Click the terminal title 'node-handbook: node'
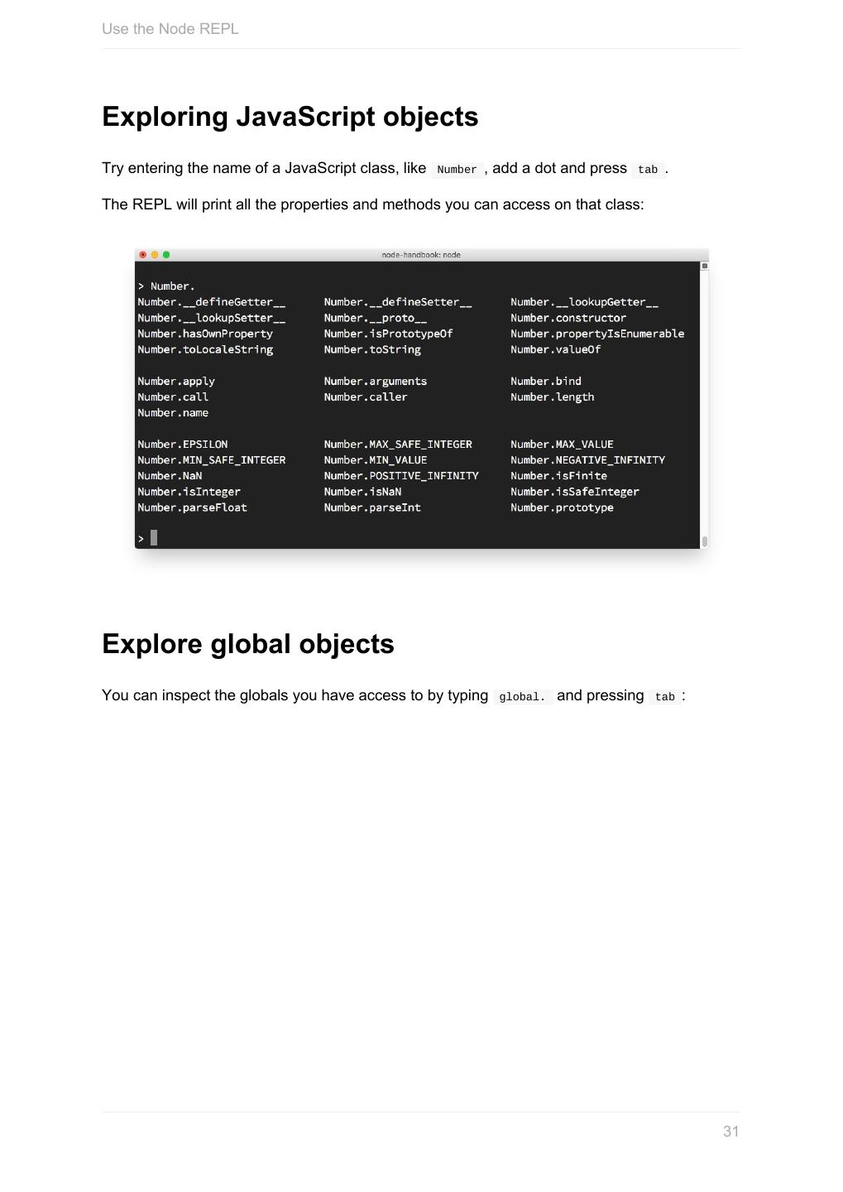This screenshot has height=1192, width=843. (x=421, y=255)
